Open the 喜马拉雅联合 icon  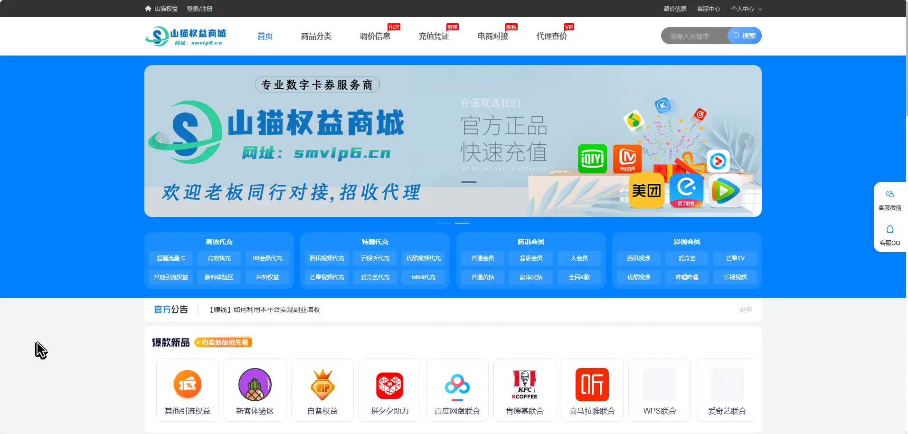click(x=592, y=385)
